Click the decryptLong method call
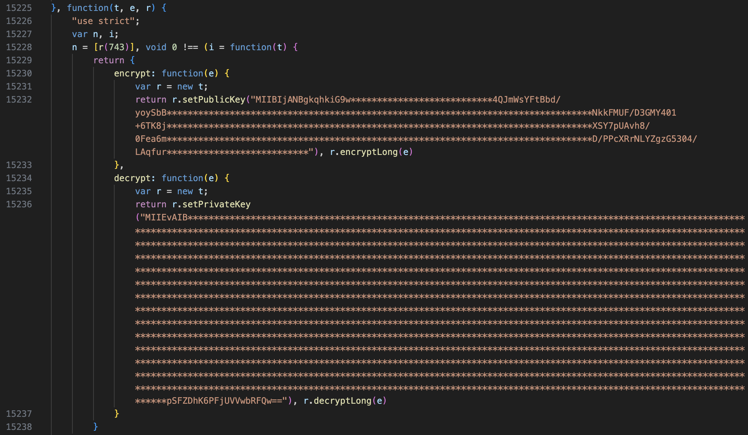Screen dimensions: 748x435 click(x=342, y=401)
